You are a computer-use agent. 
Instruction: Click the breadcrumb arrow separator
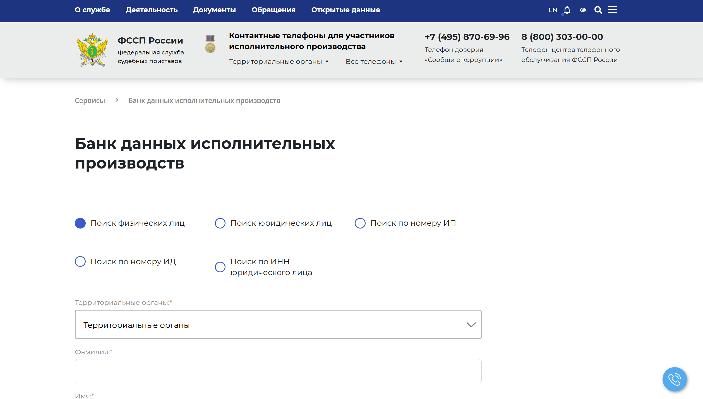click(117, 100)
